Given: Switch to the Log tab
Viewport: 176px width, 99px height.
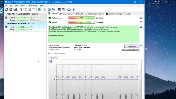Looking at the screenshot, I should (x=101, y=14).
